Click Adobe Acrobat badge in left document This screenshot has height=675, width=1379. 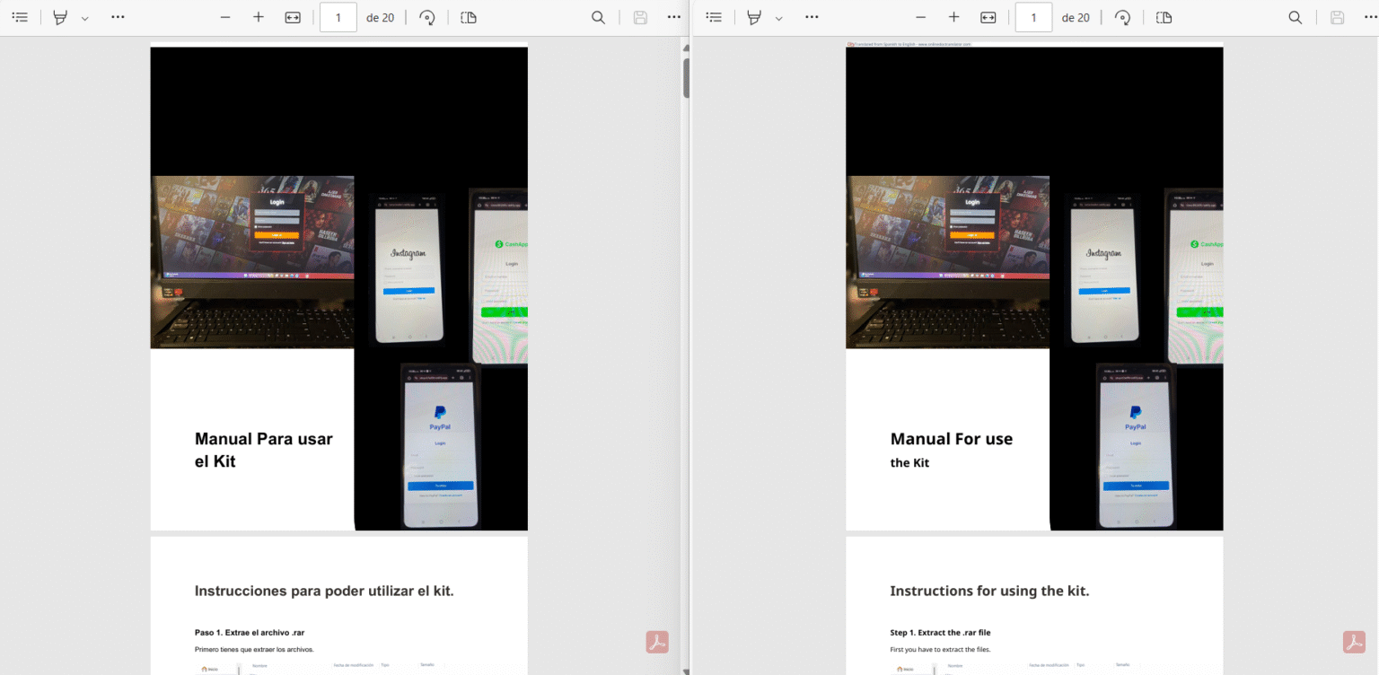[x=657, y=642]
